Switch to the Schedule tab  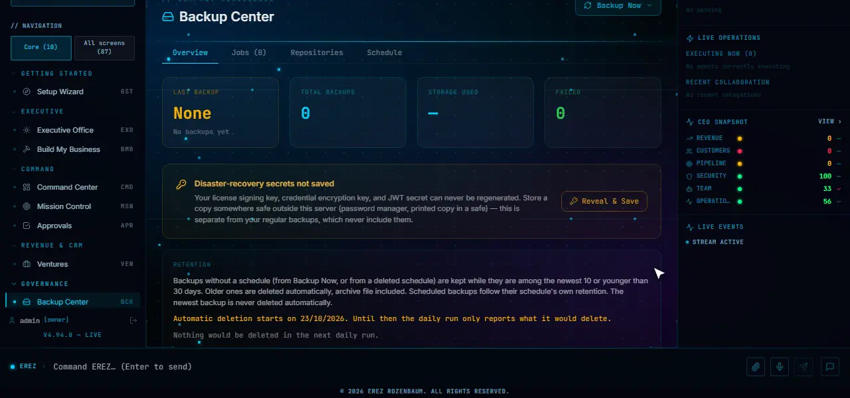coord(384,52)
